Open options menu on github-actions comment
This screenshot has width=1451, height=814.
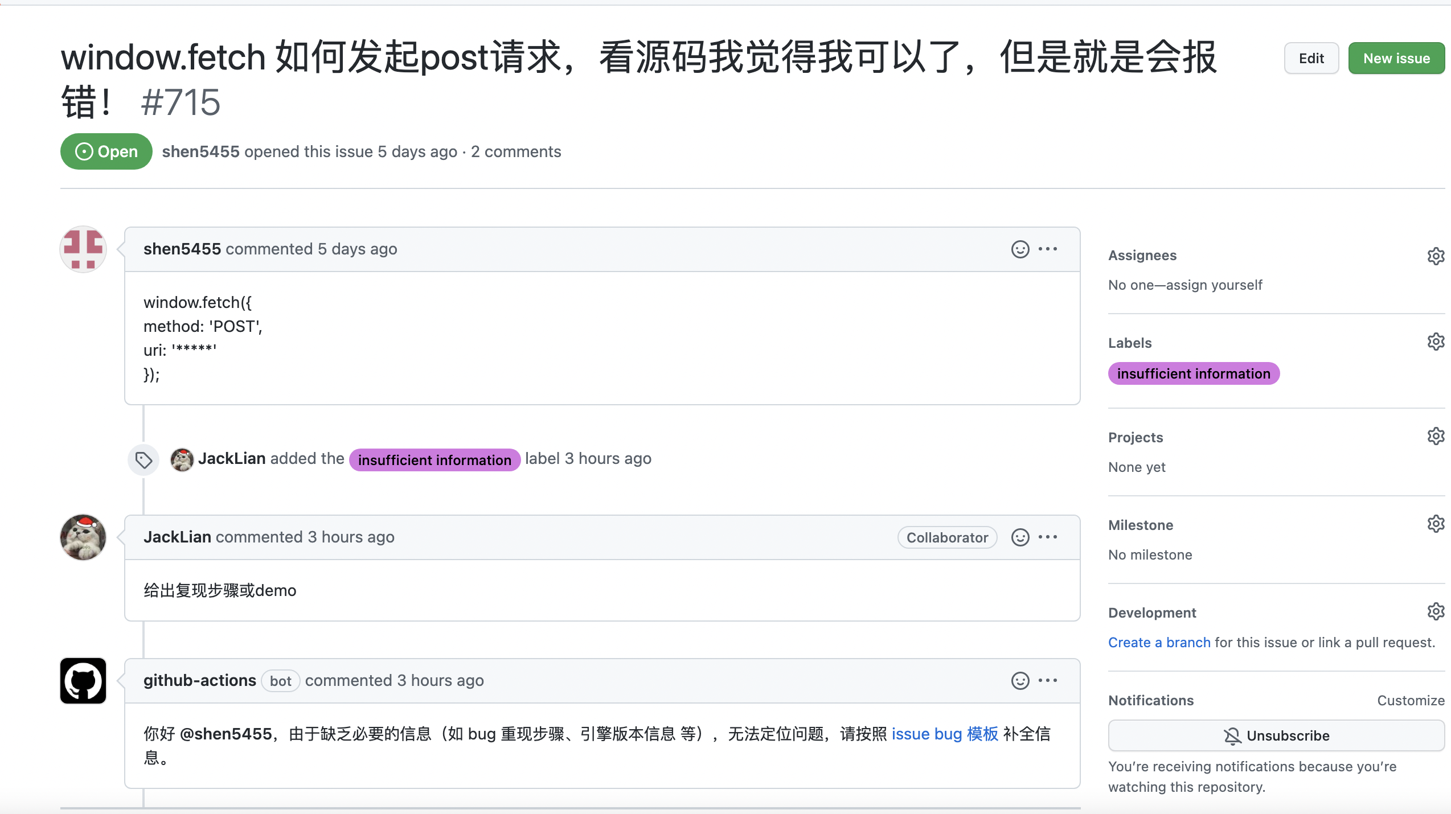click(1048, 681)
